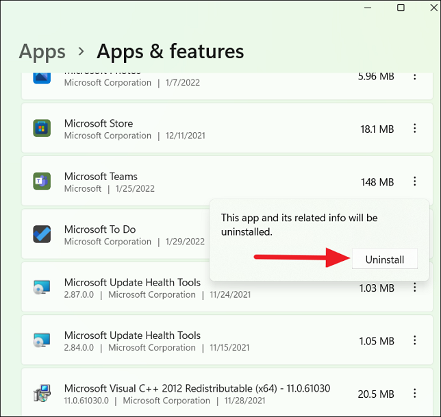
Task: Click the 11/15/2021 install date
Action: click(229, 348)
